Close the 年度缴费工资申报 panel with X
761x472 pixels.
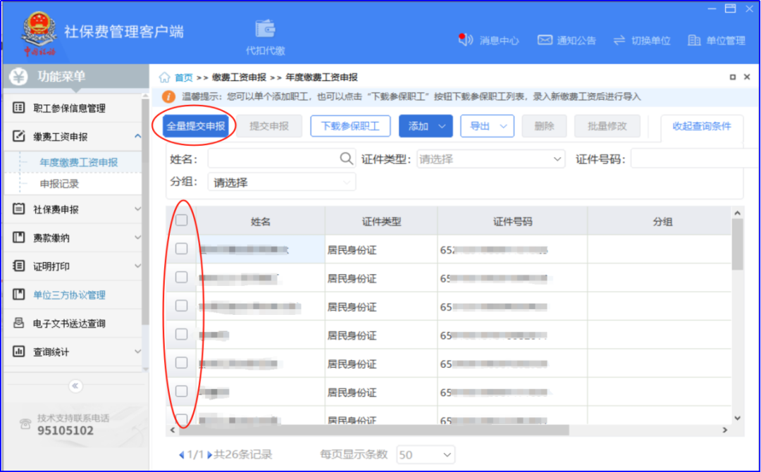point(747,77)
